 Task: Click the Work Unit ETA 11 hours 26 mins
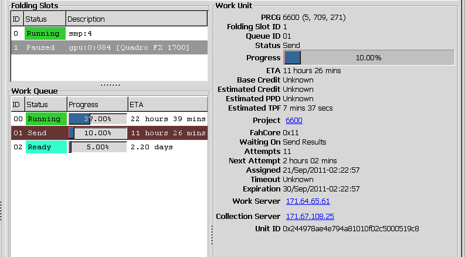pyautogui.click(x=312, y=71)
